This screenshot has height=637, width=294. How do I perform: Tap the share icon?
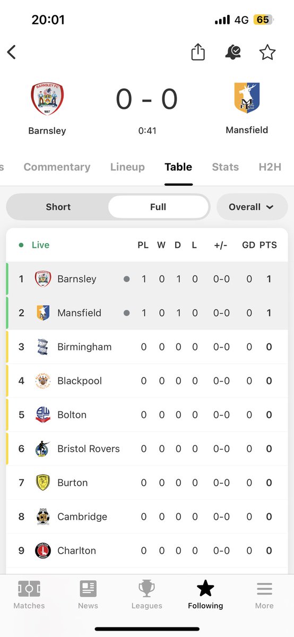point(198,52)
